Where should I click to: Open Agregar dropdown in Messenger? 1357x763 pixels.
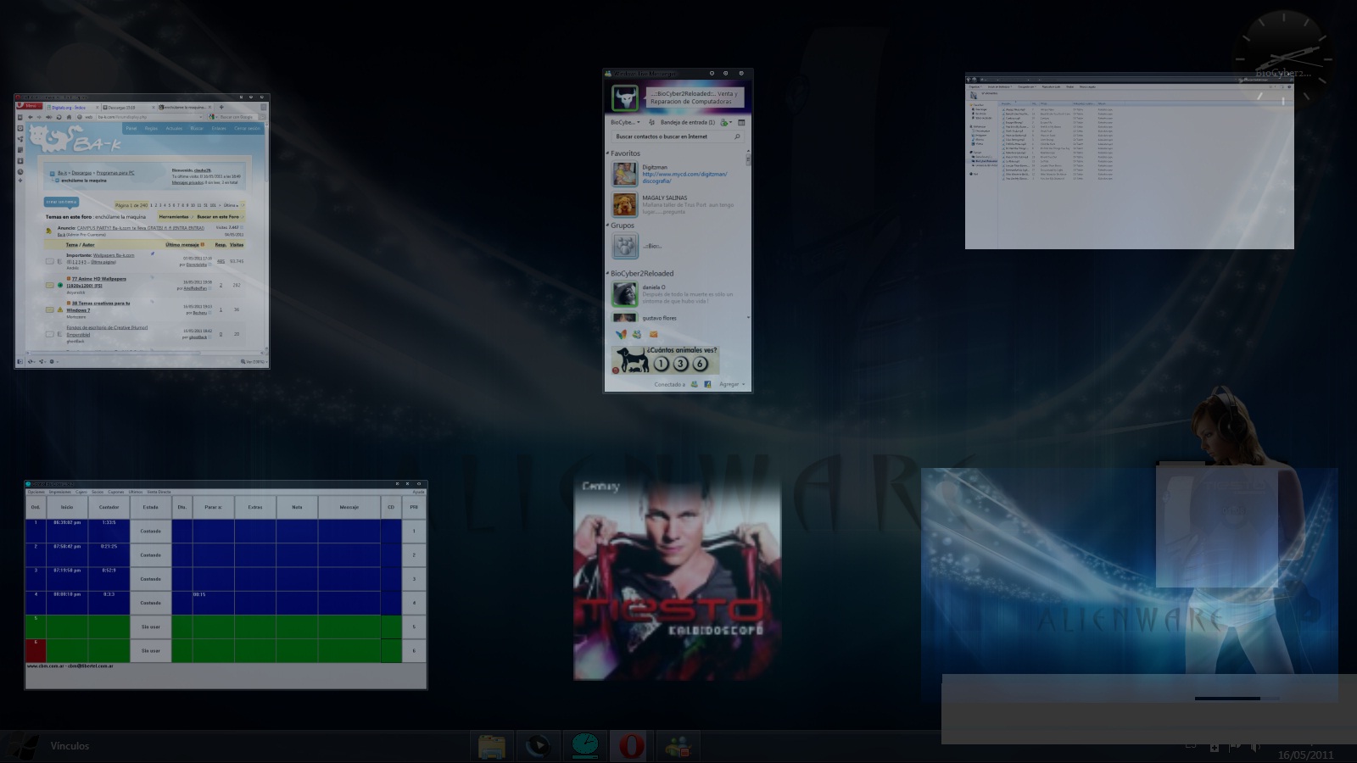[x=732, y=384]
